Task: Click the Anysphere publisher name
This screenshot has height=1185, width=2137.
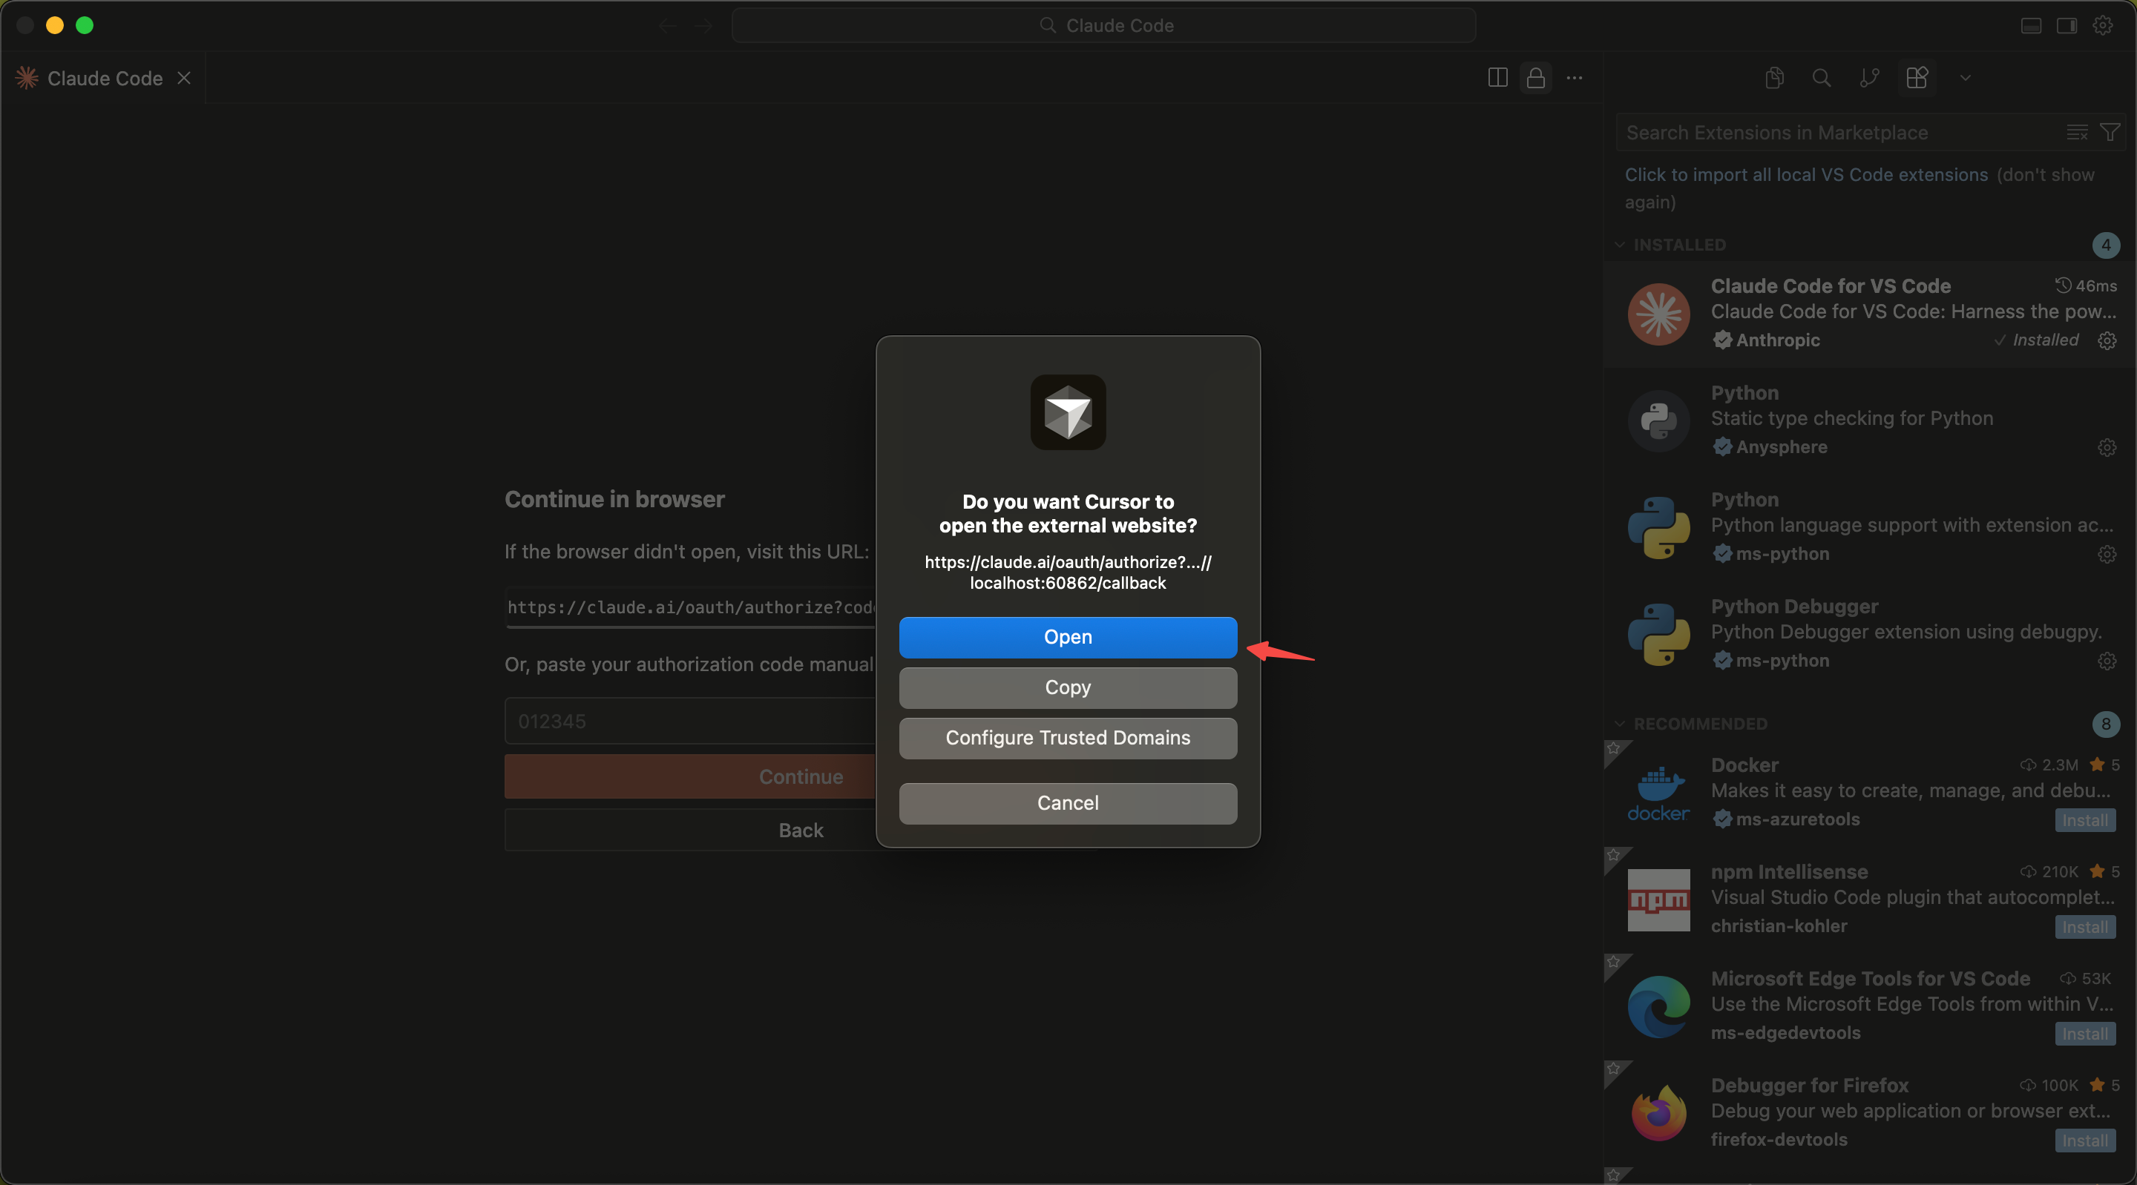Action: pyautogui.click(x=1781, y=447)
